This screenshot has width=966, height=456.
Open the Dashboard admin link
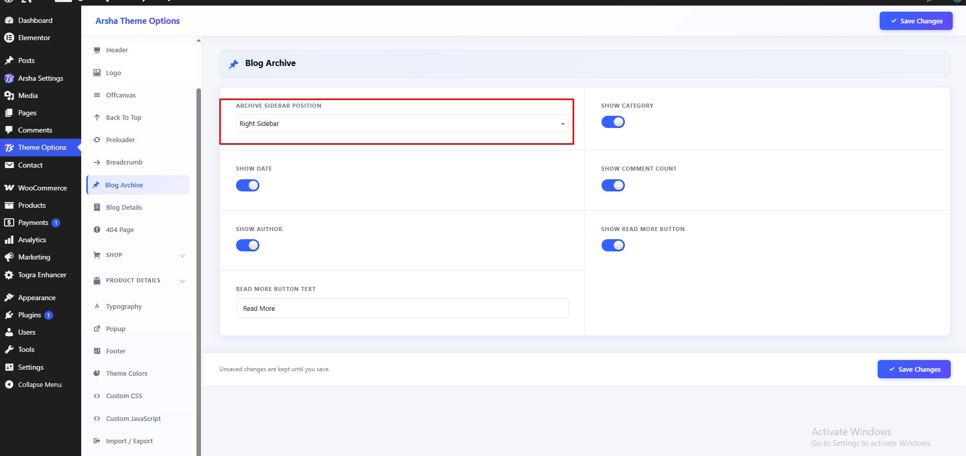41,20
